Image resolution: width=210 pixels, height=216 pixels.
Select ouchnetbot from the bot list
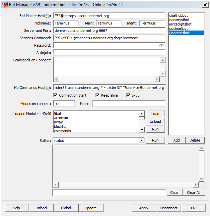179,29
